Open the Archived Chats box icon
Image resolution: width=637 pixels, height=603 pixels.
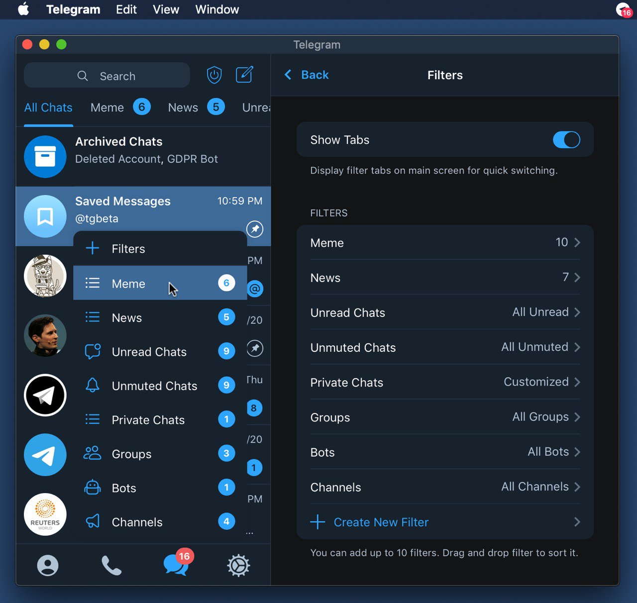(45, 157)
